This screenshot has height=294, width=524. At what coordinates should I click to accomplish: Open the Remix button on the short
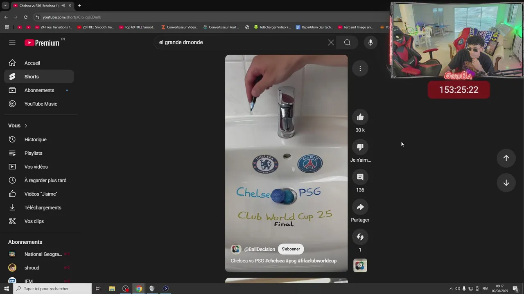(360, 237)
